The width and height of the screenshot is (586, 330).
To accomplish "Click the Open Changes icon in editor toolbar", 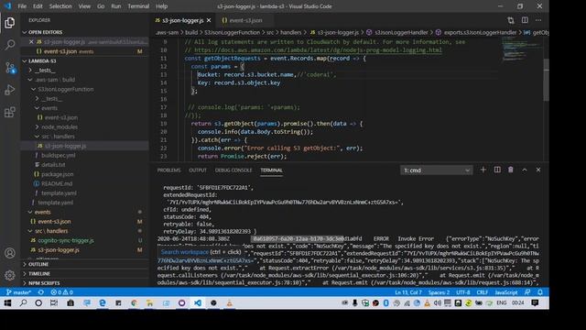I will 511,20.
